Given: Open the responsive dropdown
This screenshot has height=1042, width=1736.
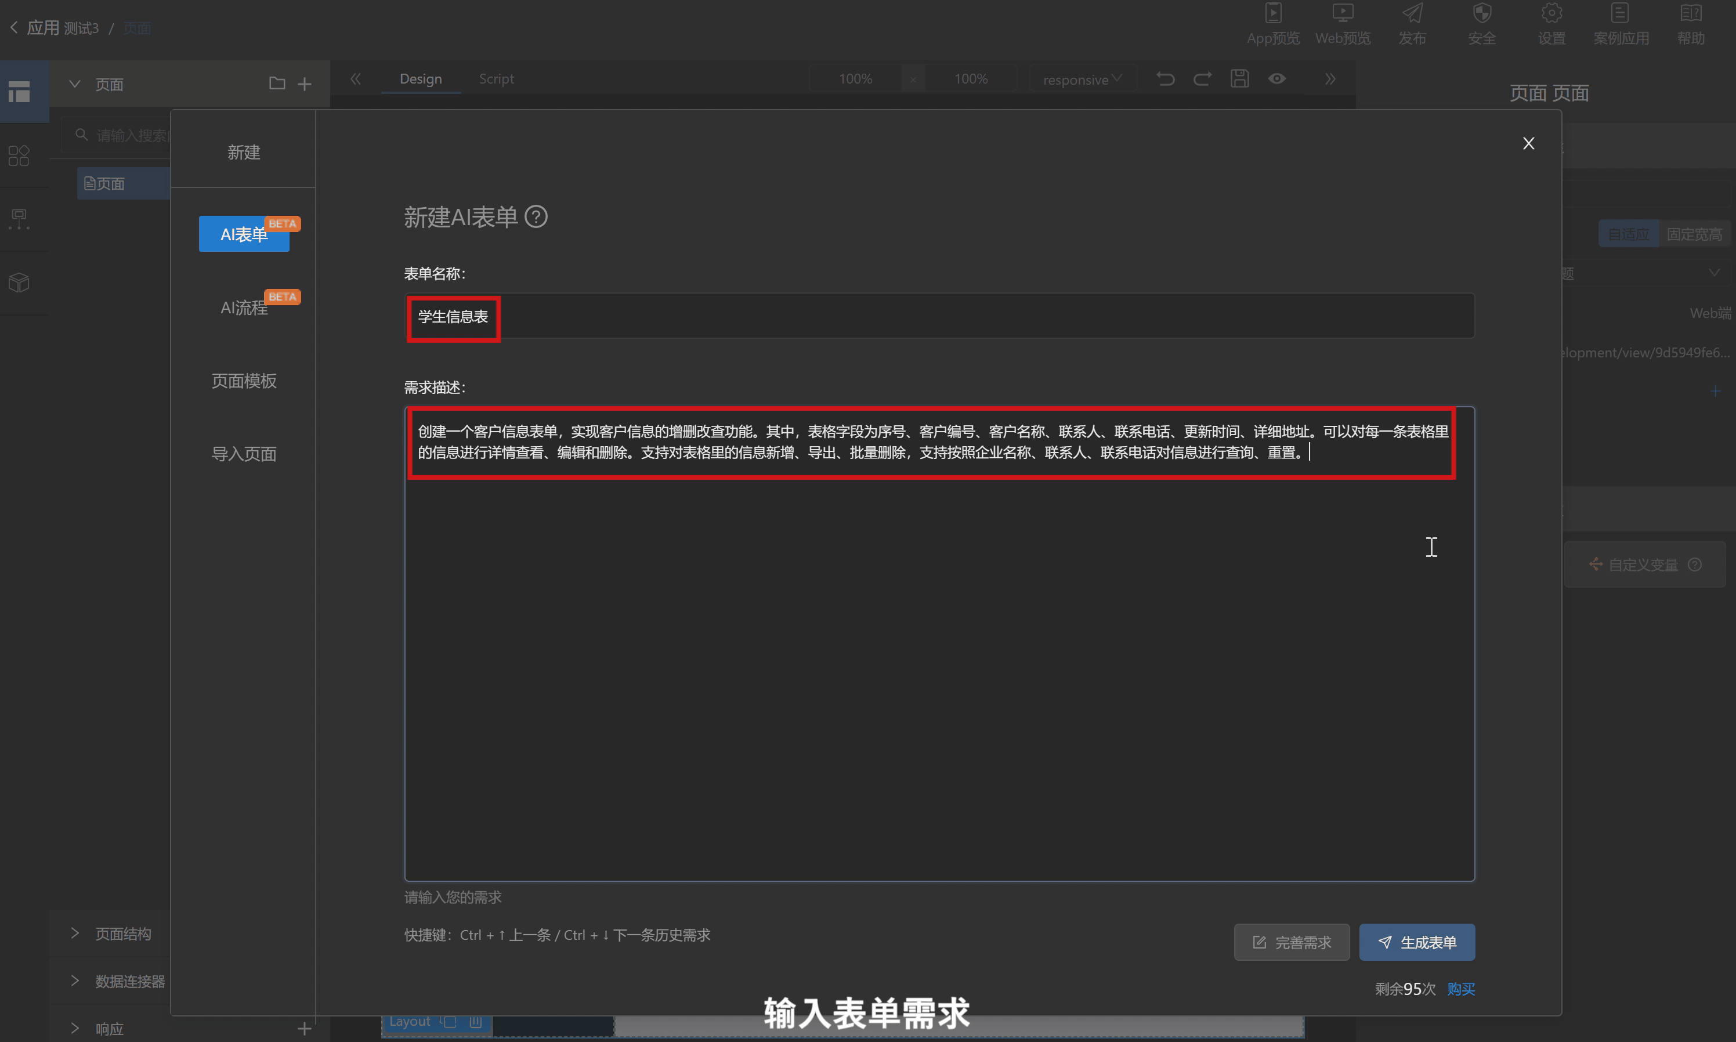Looking at the screenshot, I should pyautogui.click(x=1083, y=79).
